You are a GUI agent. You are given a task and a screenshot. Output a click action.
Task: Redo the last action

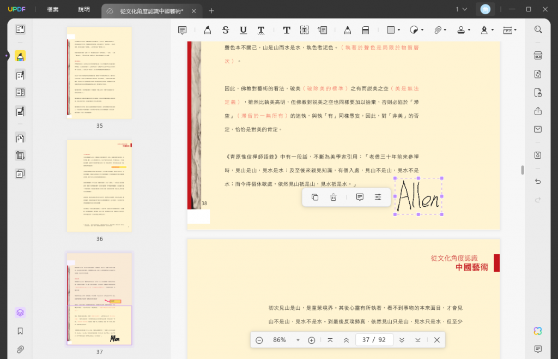pyautogui.click(x=538, y=200)
